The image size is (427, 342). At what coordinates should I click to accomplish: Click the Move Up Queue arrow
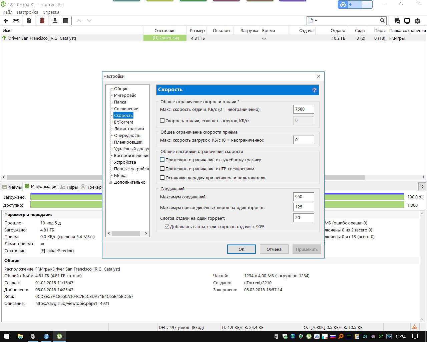coord(79,21)
